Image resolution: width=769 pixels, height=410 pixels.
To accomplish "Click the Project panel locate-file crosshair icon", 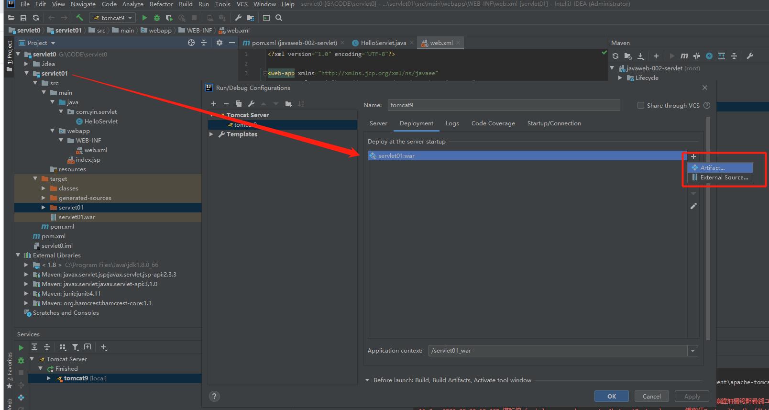I will [x=191, y=43].
